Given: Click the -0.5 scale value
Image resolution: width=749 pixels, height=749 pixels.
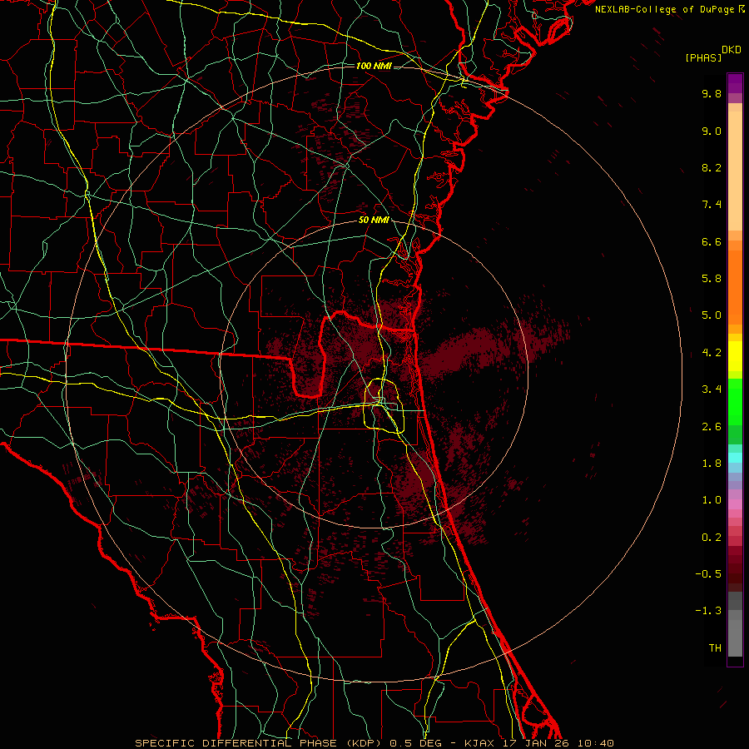Looking at the screenshot, I should [708, 574].
